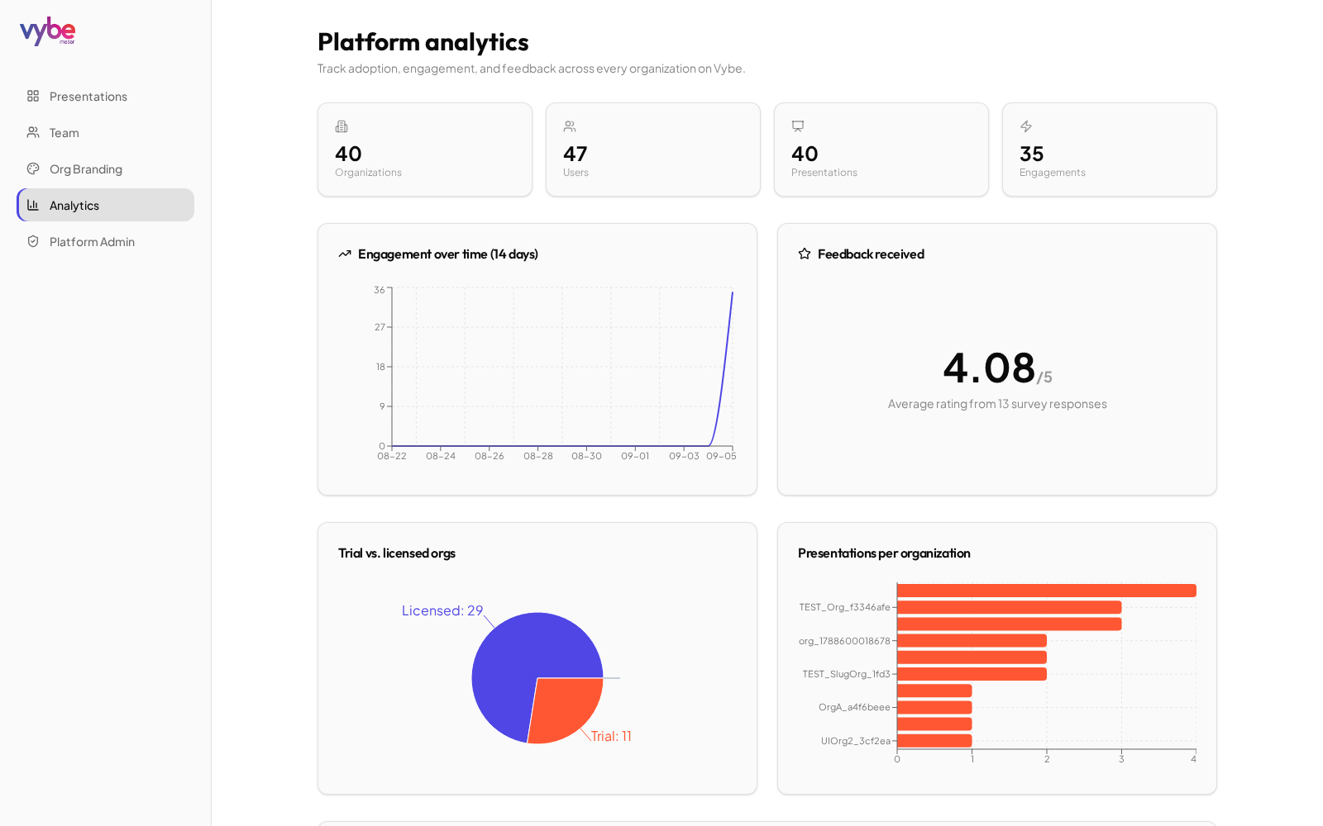
Task: Click the 08-22 date on engagement chart axis
Action: click(392, 456)
